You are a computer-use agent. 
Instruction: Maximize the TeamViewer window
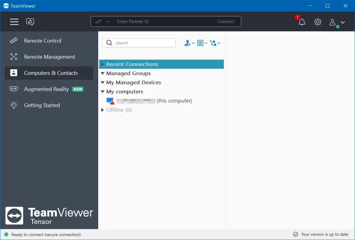point(328,6)
